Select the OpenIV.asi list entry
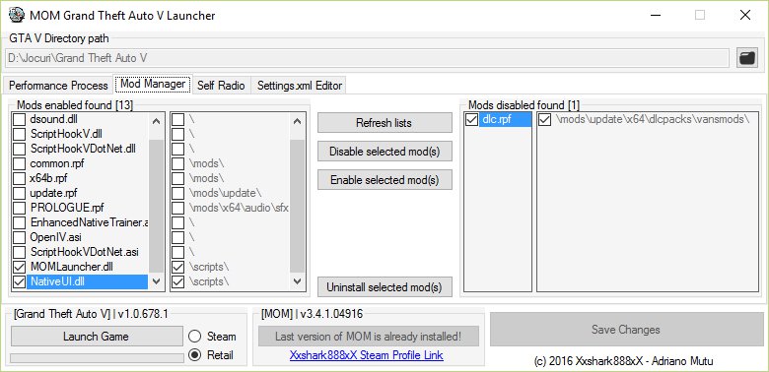Image resolution: width=769 pixels, height=372 pixels. (55, 237)
